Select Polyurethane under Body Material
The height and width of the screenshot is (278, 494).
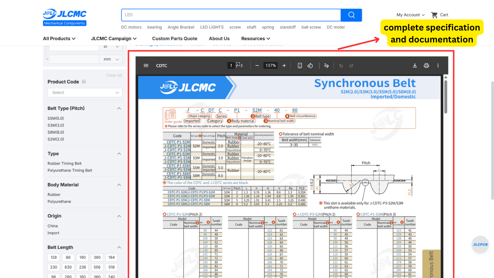(59, 202)
